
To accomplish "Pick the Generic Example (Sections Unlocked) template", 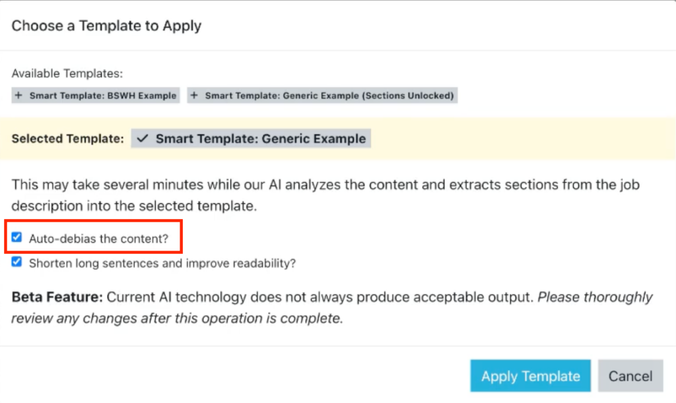I will (x=329, y=96).
